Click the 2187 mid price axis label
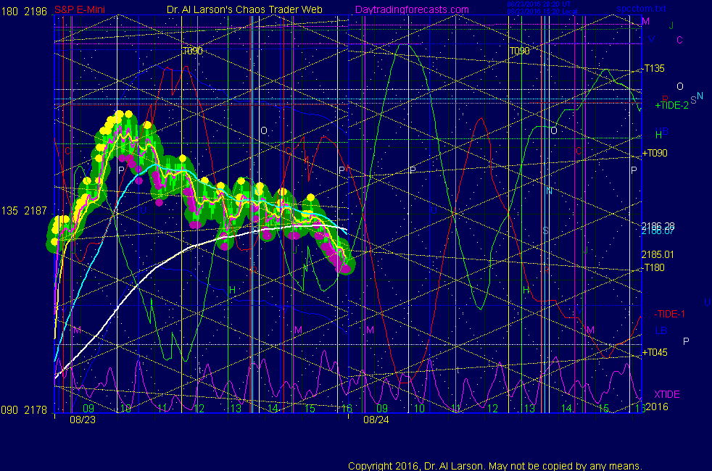Screen dimensions: 712x471 tap(36, 211)
